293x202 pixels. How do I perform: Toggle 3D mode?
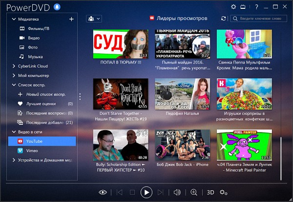[210, 192]
